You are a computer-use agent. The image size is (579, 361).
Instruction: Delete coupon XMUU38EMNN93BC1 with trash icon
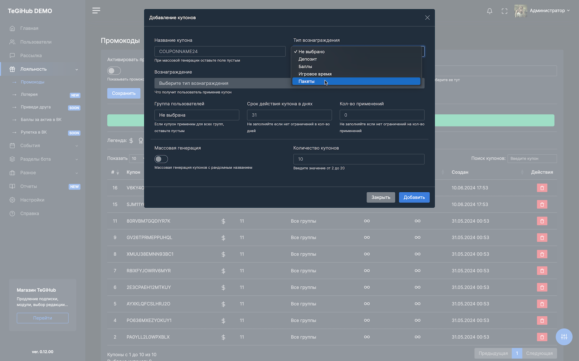(542, 254)
